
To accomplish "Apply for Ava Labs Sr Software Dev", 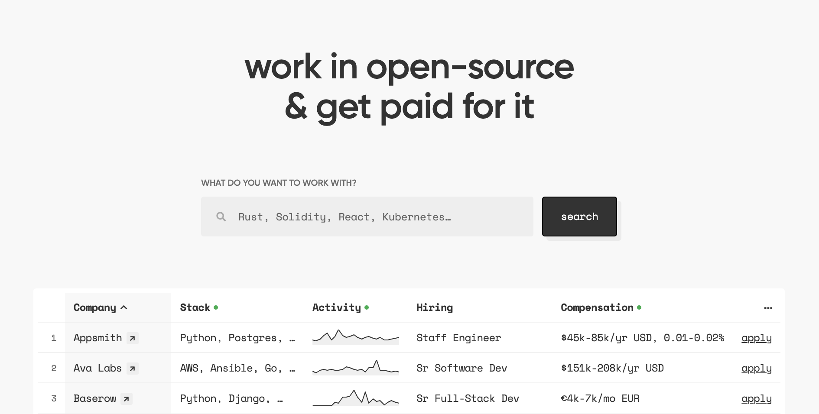I will (756, 369).
